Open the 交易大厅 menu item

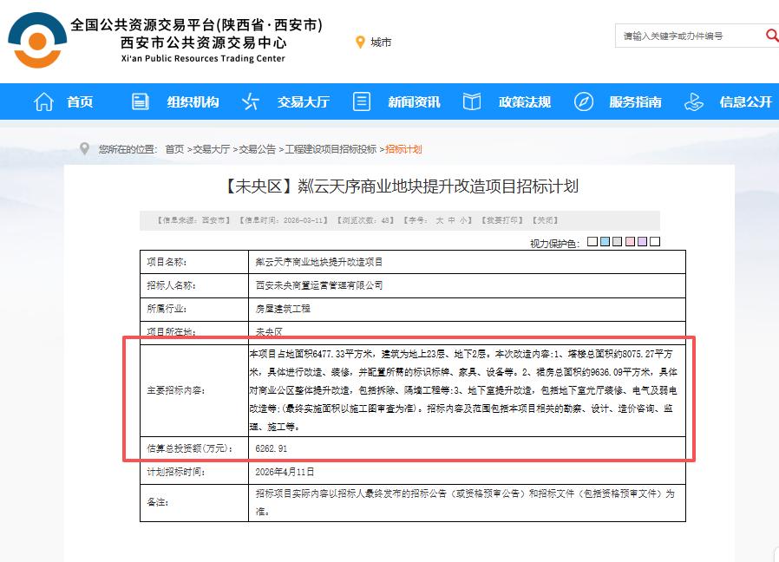pyautogui.click(x=302, y=101)
